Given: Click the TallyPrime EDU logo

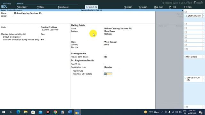Looking at the screenshot, I should 6,5.
